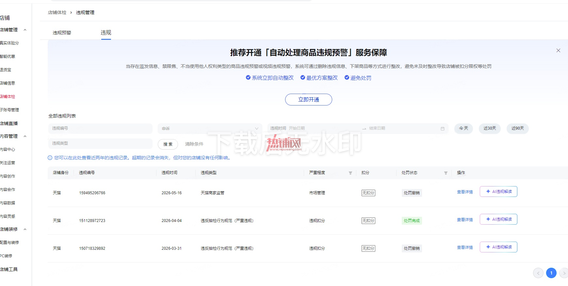The image size is (568, 286).
Task: Switch to the 违规预警 tab
Action: (x=62, y=33)
